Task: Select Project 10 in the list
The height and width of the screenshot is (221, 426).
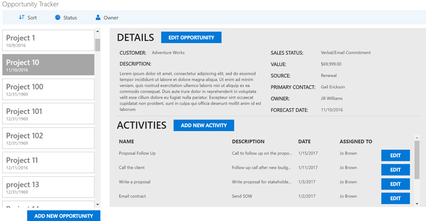Action: [48, 64]
